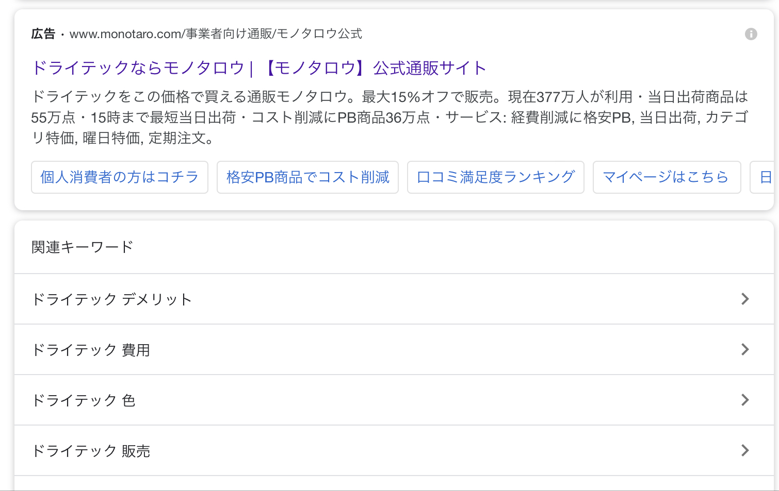Open the マイページはこちら sitelink
Screen dimensions: 779x491
667,177
